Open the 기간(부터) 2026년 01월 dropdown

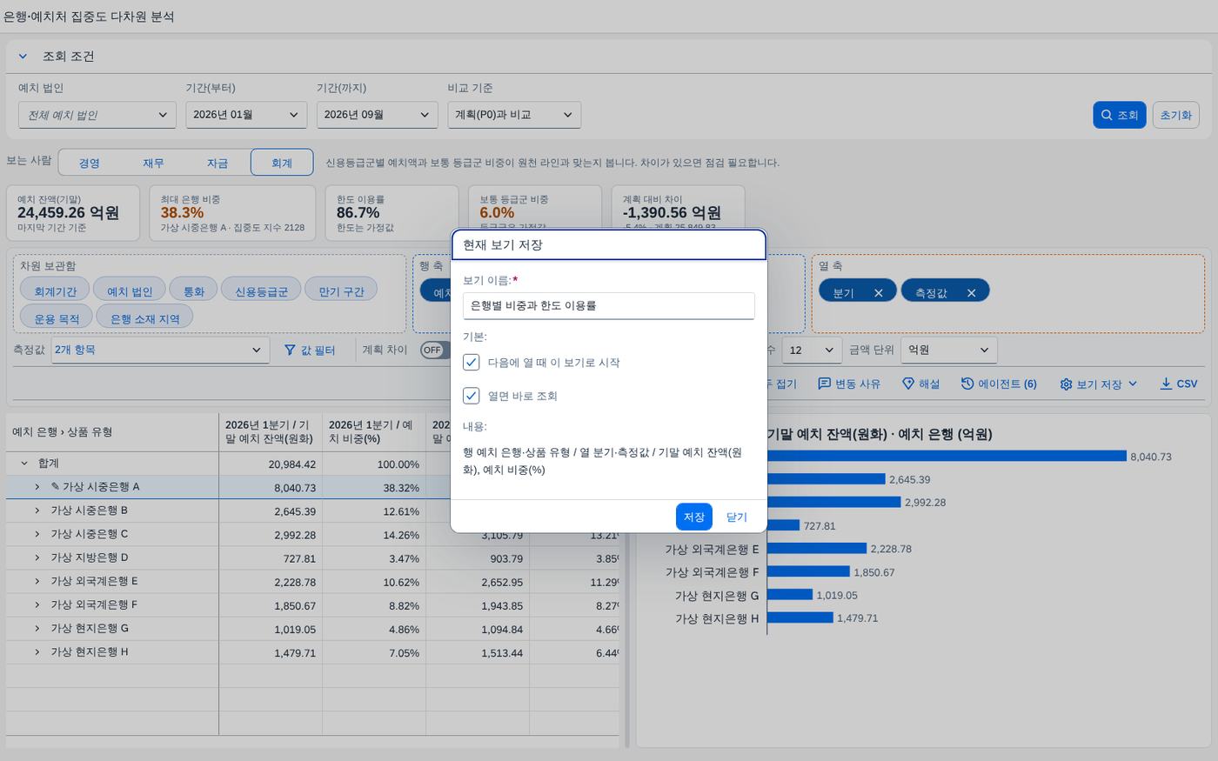(246, 115)
